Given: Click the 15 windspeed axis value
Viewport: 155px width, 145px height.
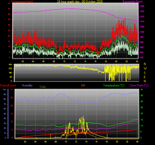Looking at the screenshot, I should coord(9,41).
